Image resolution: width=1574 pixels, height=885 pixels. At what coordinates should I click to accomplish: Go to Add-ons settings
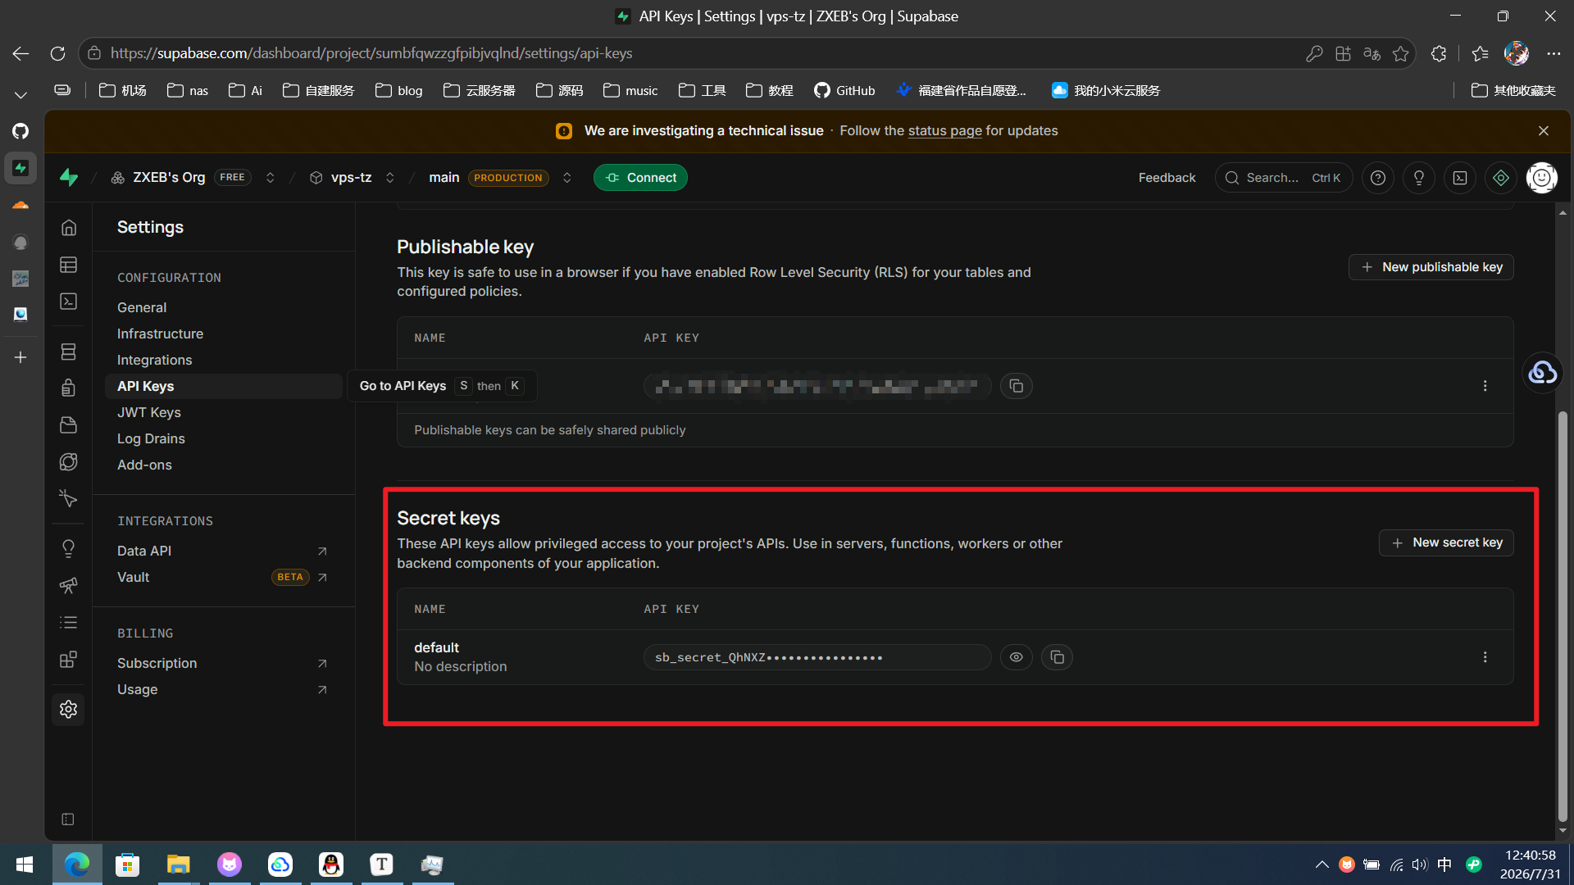click(x=144, y=465)
